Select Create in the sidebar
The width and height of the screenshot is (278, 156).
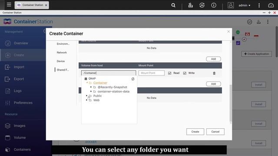tap(19, 55)
